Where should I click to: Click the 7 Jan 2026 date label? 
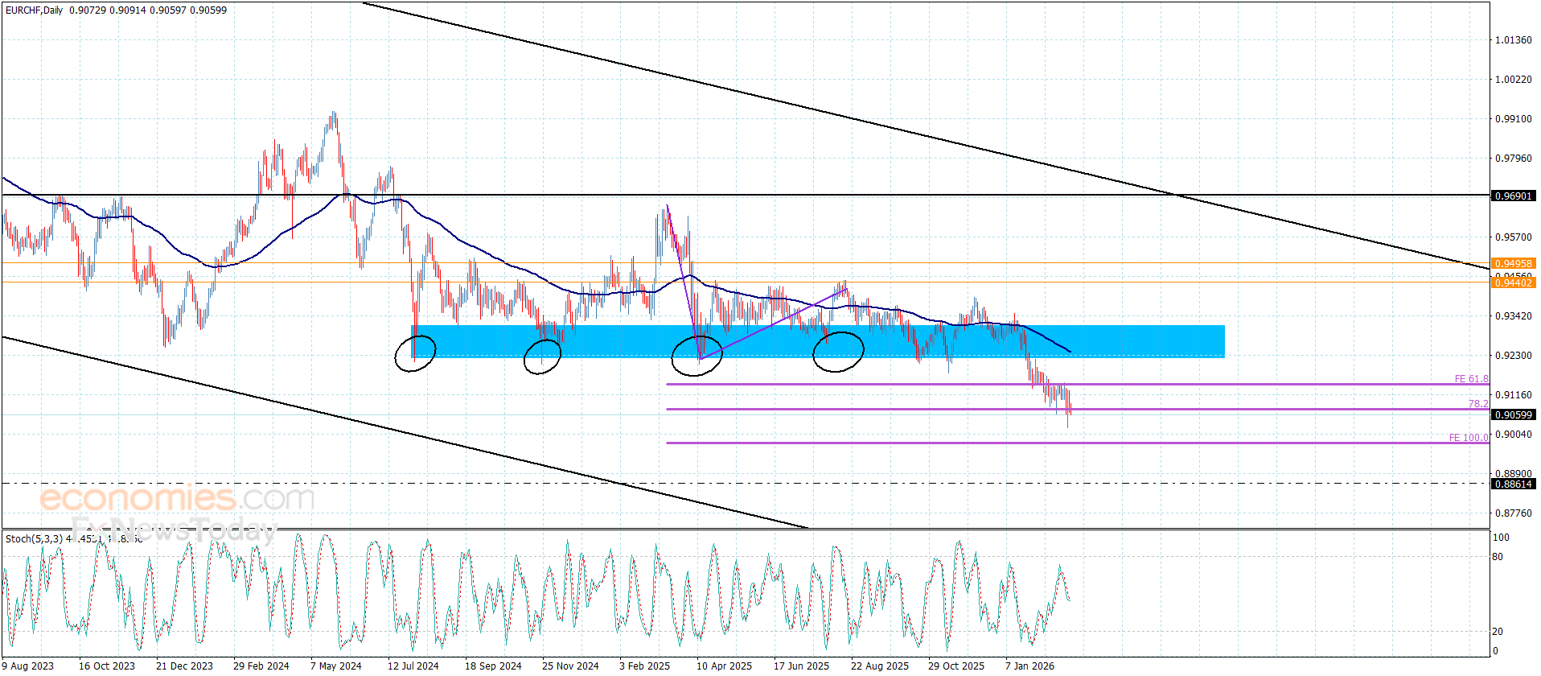(x=1029, y=666)
